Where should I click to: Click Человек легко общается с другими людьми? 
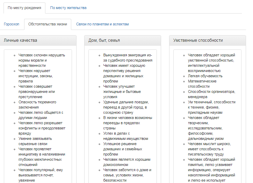point(41,115)
